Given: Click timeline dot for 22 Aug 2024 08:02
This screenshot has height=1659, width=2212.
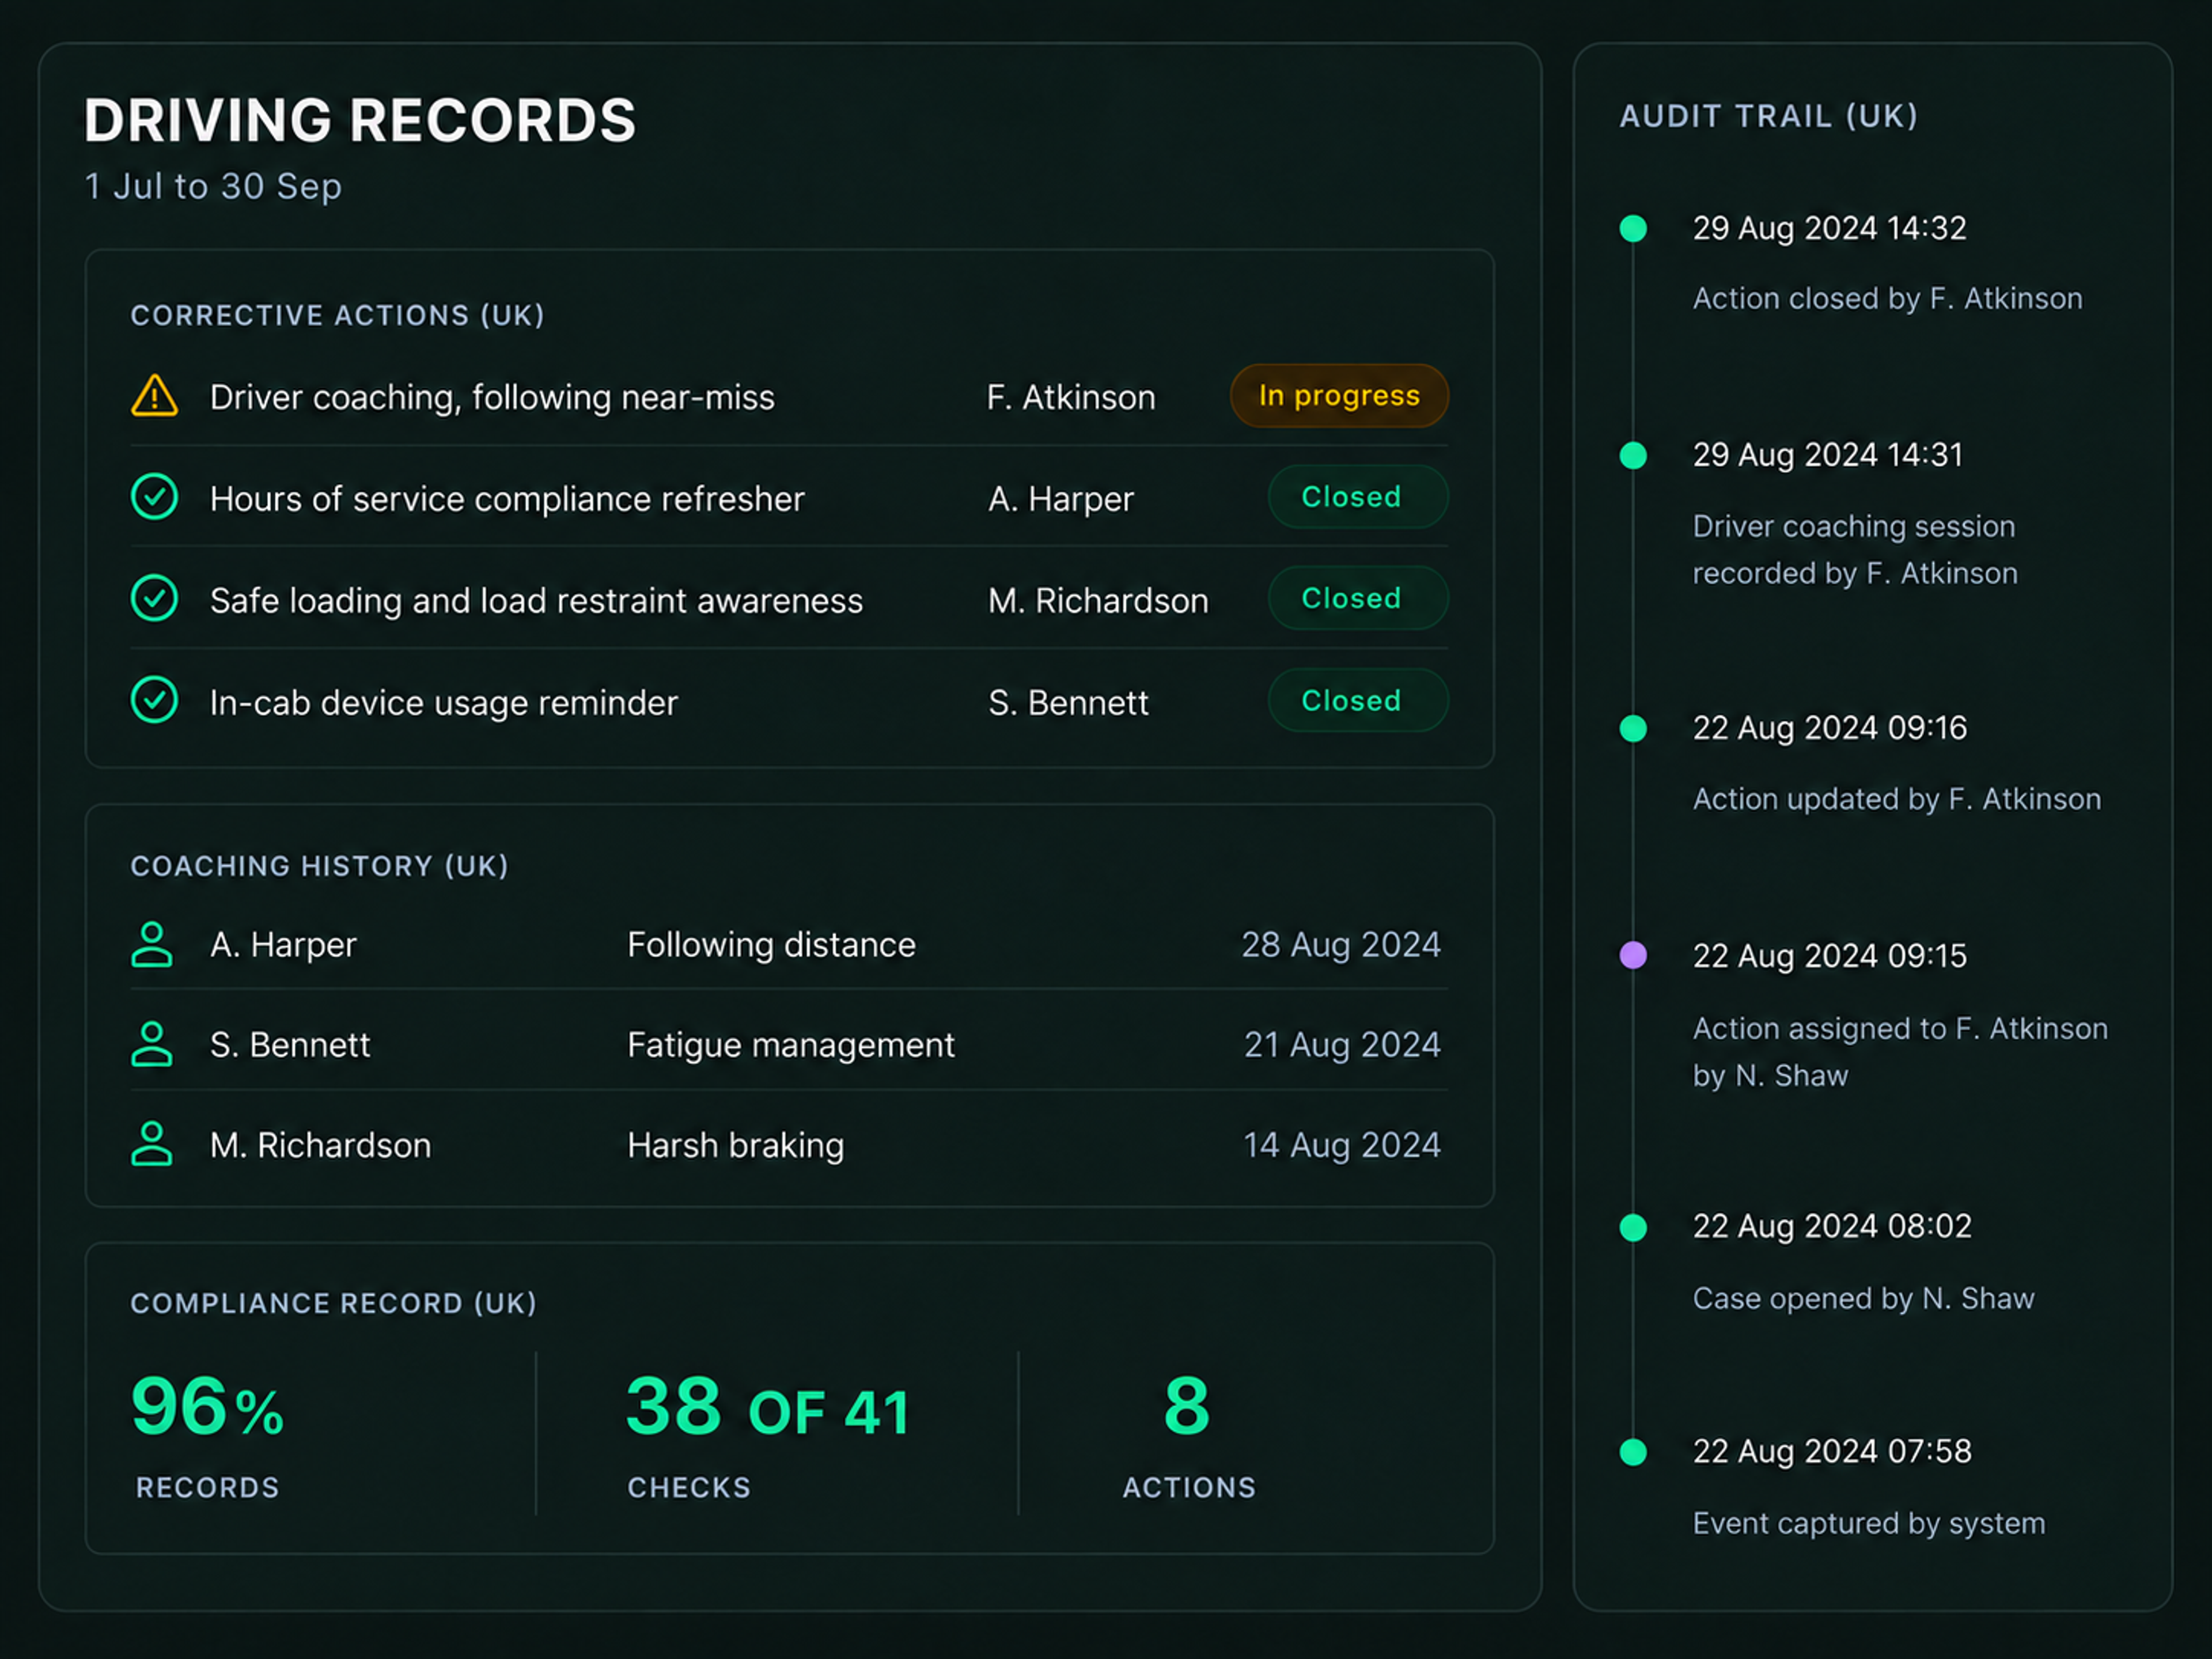Looking at the screenshot, I should (1633, 1228).
